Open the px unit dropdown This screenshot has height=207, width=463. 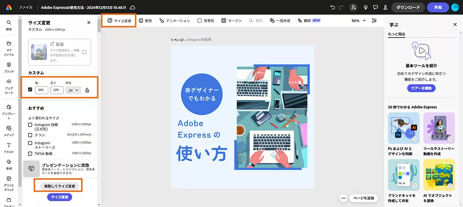73,90
